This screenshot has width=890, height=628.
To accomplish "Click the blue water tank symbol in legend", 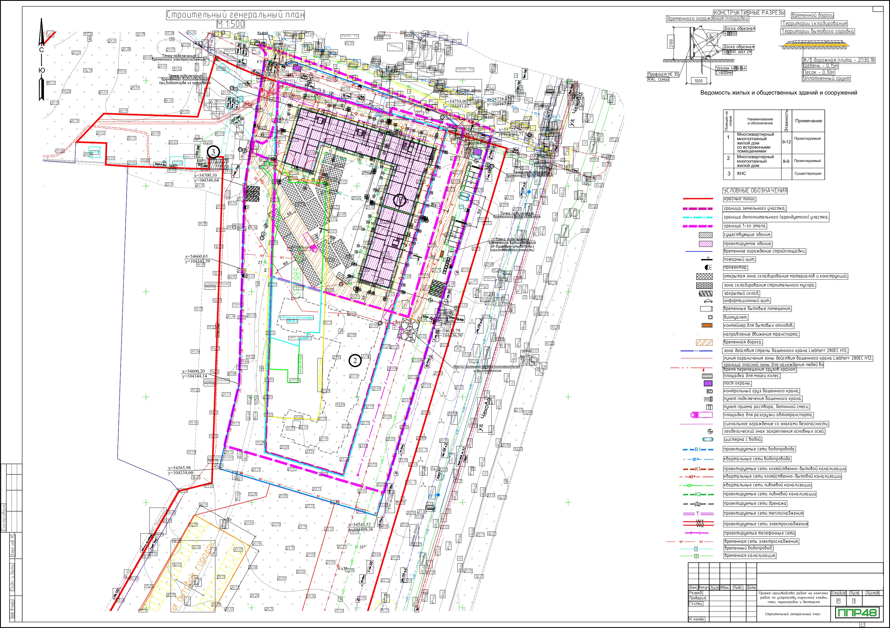I will 707,439.
